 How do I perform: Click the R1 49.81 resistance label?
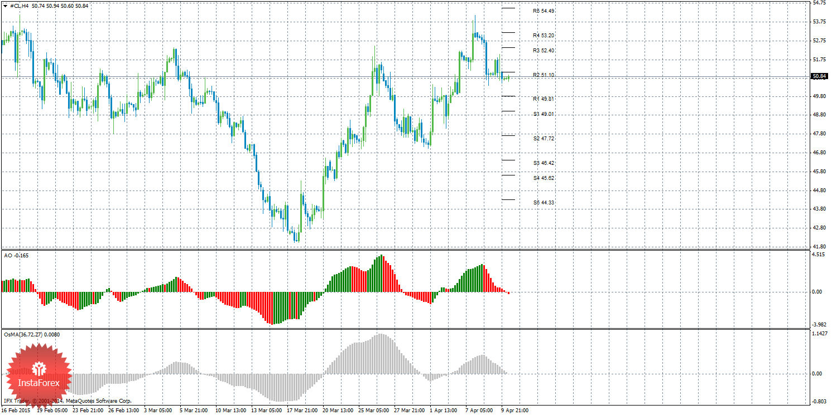pyautogui.click(x=544, y=99)
